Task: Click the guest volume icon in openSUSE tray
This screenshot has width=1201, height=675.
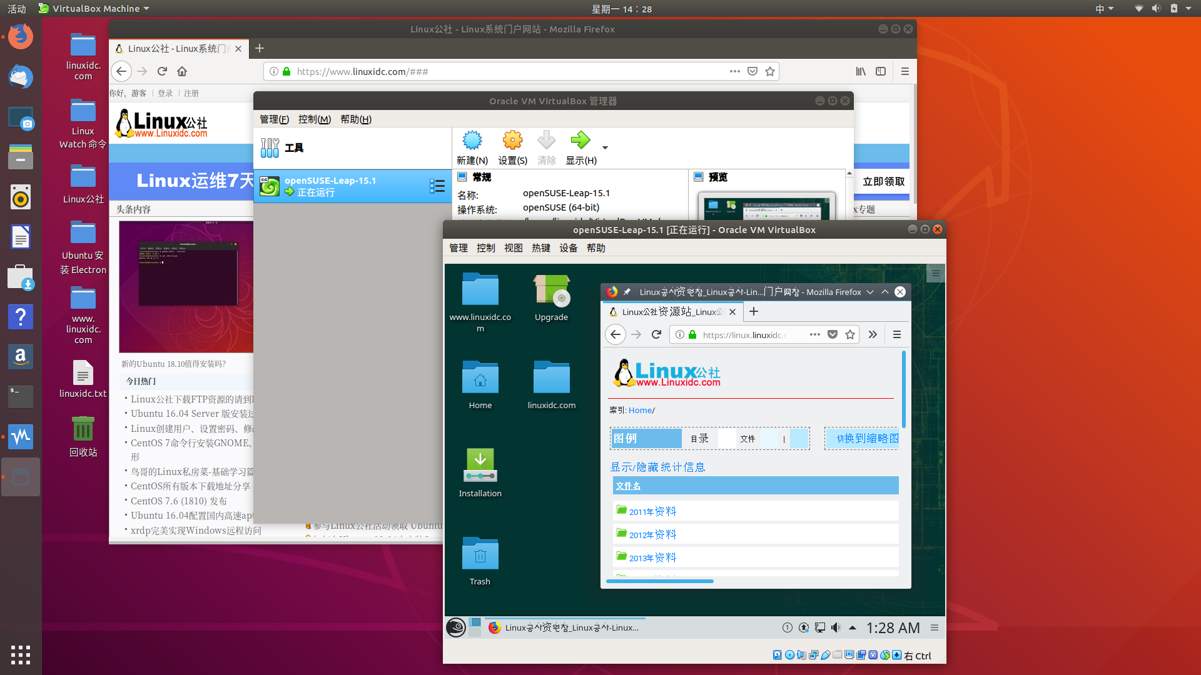Action: pos(836,627)
